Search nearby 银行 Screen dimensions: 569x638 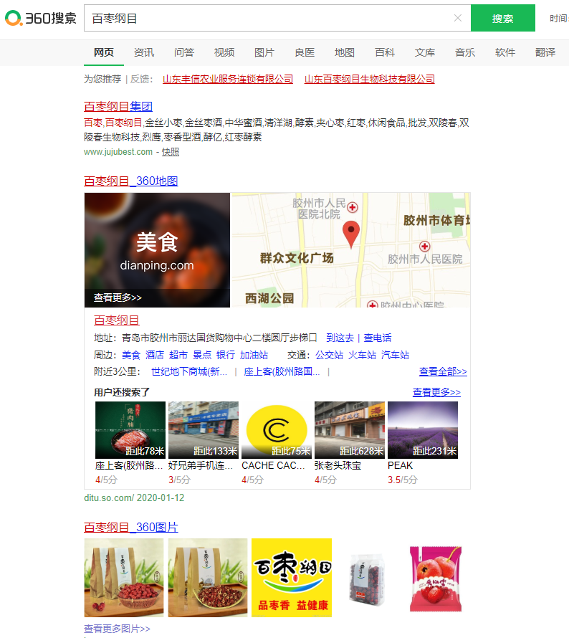[x=226, y=355]
